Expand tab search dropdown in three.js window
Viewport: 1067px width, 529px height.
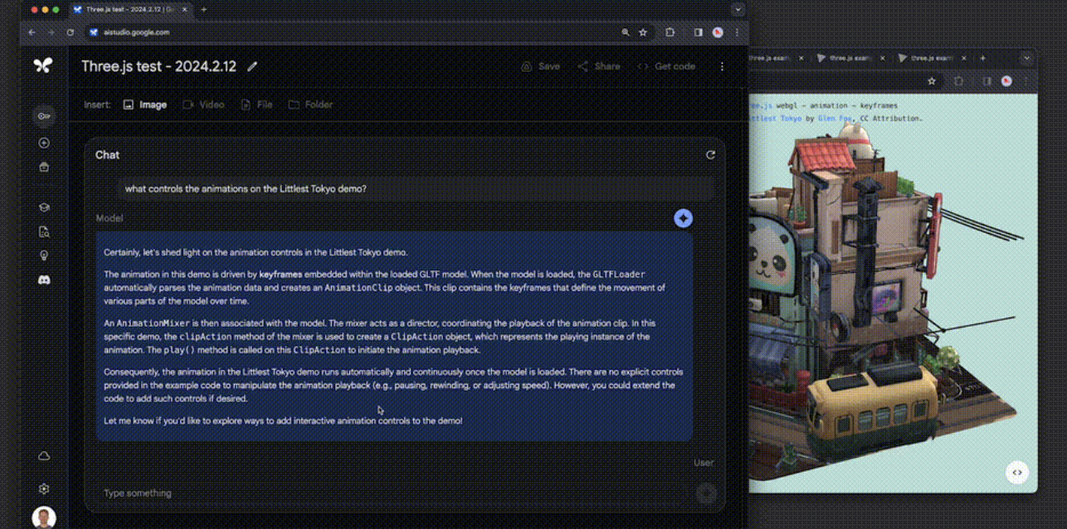click(x=1027, y=58)
